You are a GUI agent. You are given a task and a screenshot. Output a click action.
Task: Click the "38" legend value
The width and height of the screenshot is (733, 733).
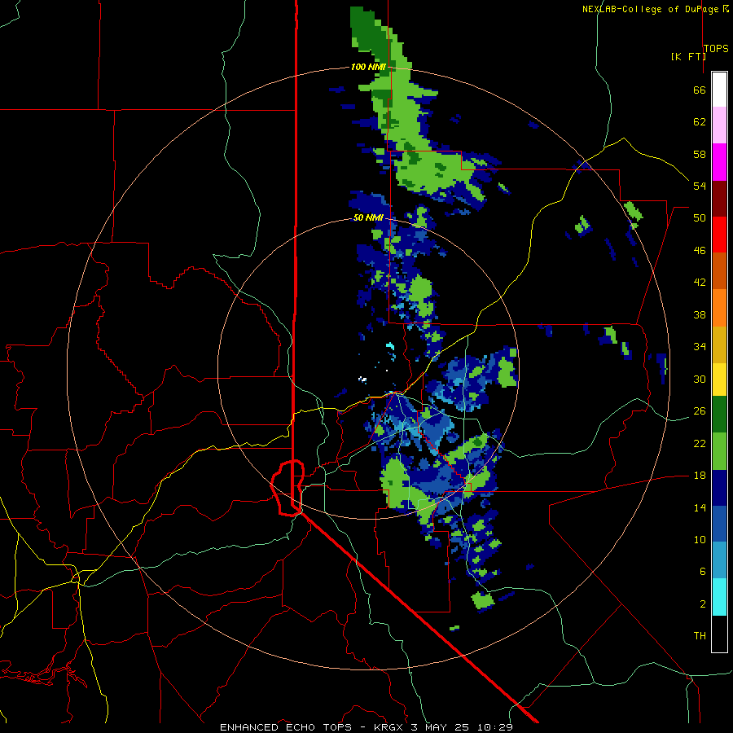pyautogui.click(x=700, y=314)
